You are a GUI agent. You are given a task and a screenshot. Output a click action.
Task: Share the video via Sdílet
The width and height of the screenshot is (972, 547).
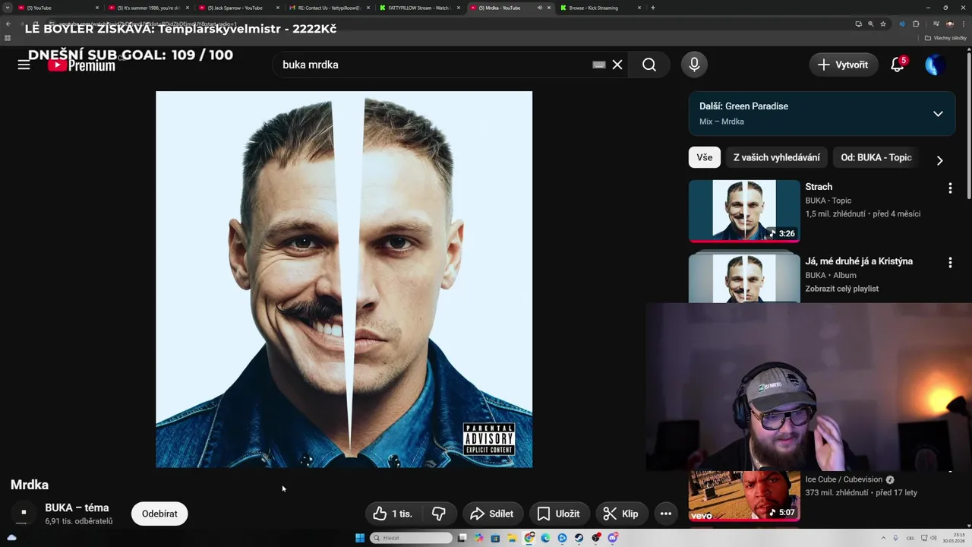tap(492, 514)
